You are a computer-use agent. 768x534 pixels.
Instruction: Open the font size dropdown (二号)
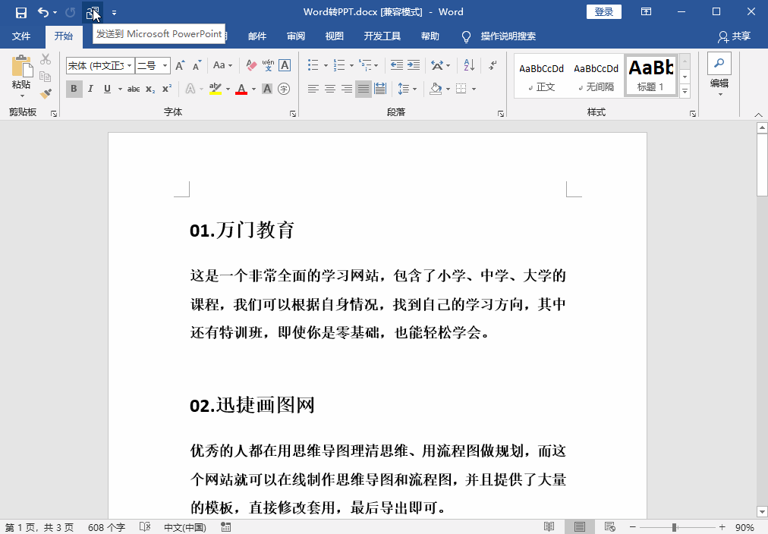click(x=165, y=65)
